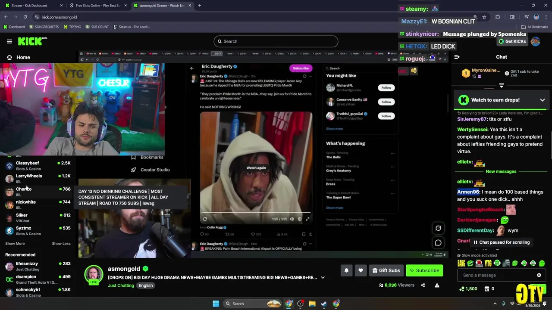552x310 pixels.
Task: Open LarryWheels channel in the sidebar
Action: point(38,178)
